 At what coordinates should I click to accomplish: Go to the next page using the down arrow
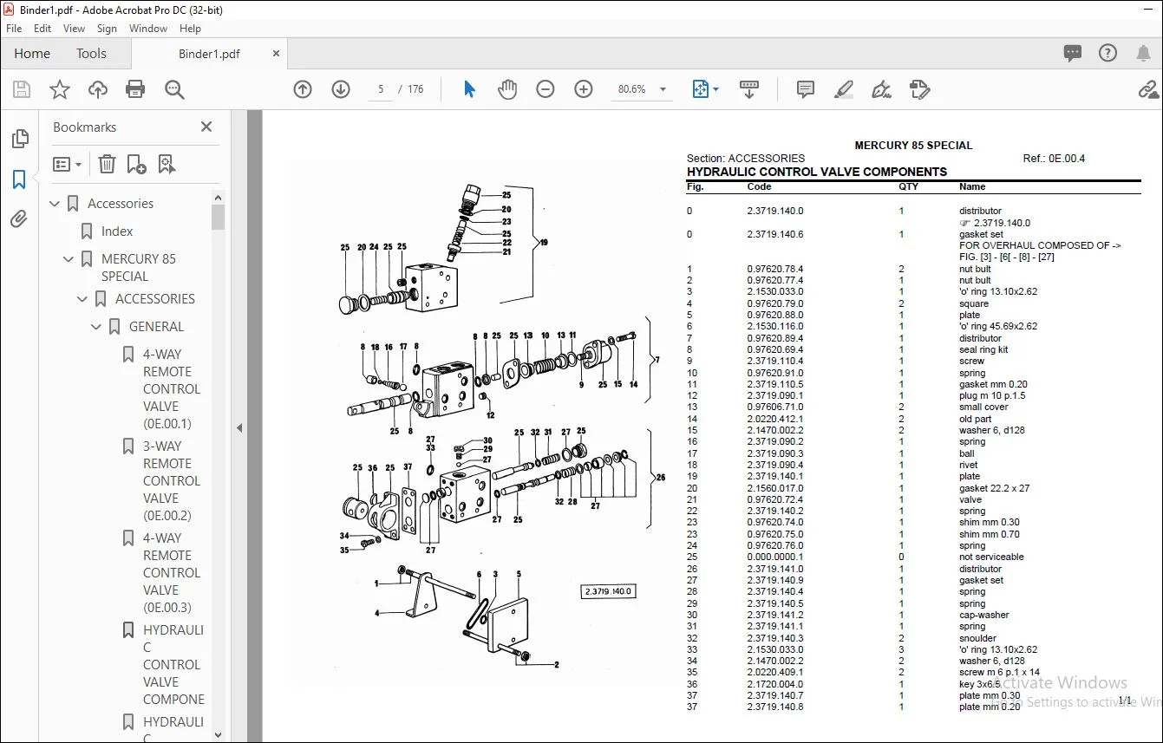[341, 89]
